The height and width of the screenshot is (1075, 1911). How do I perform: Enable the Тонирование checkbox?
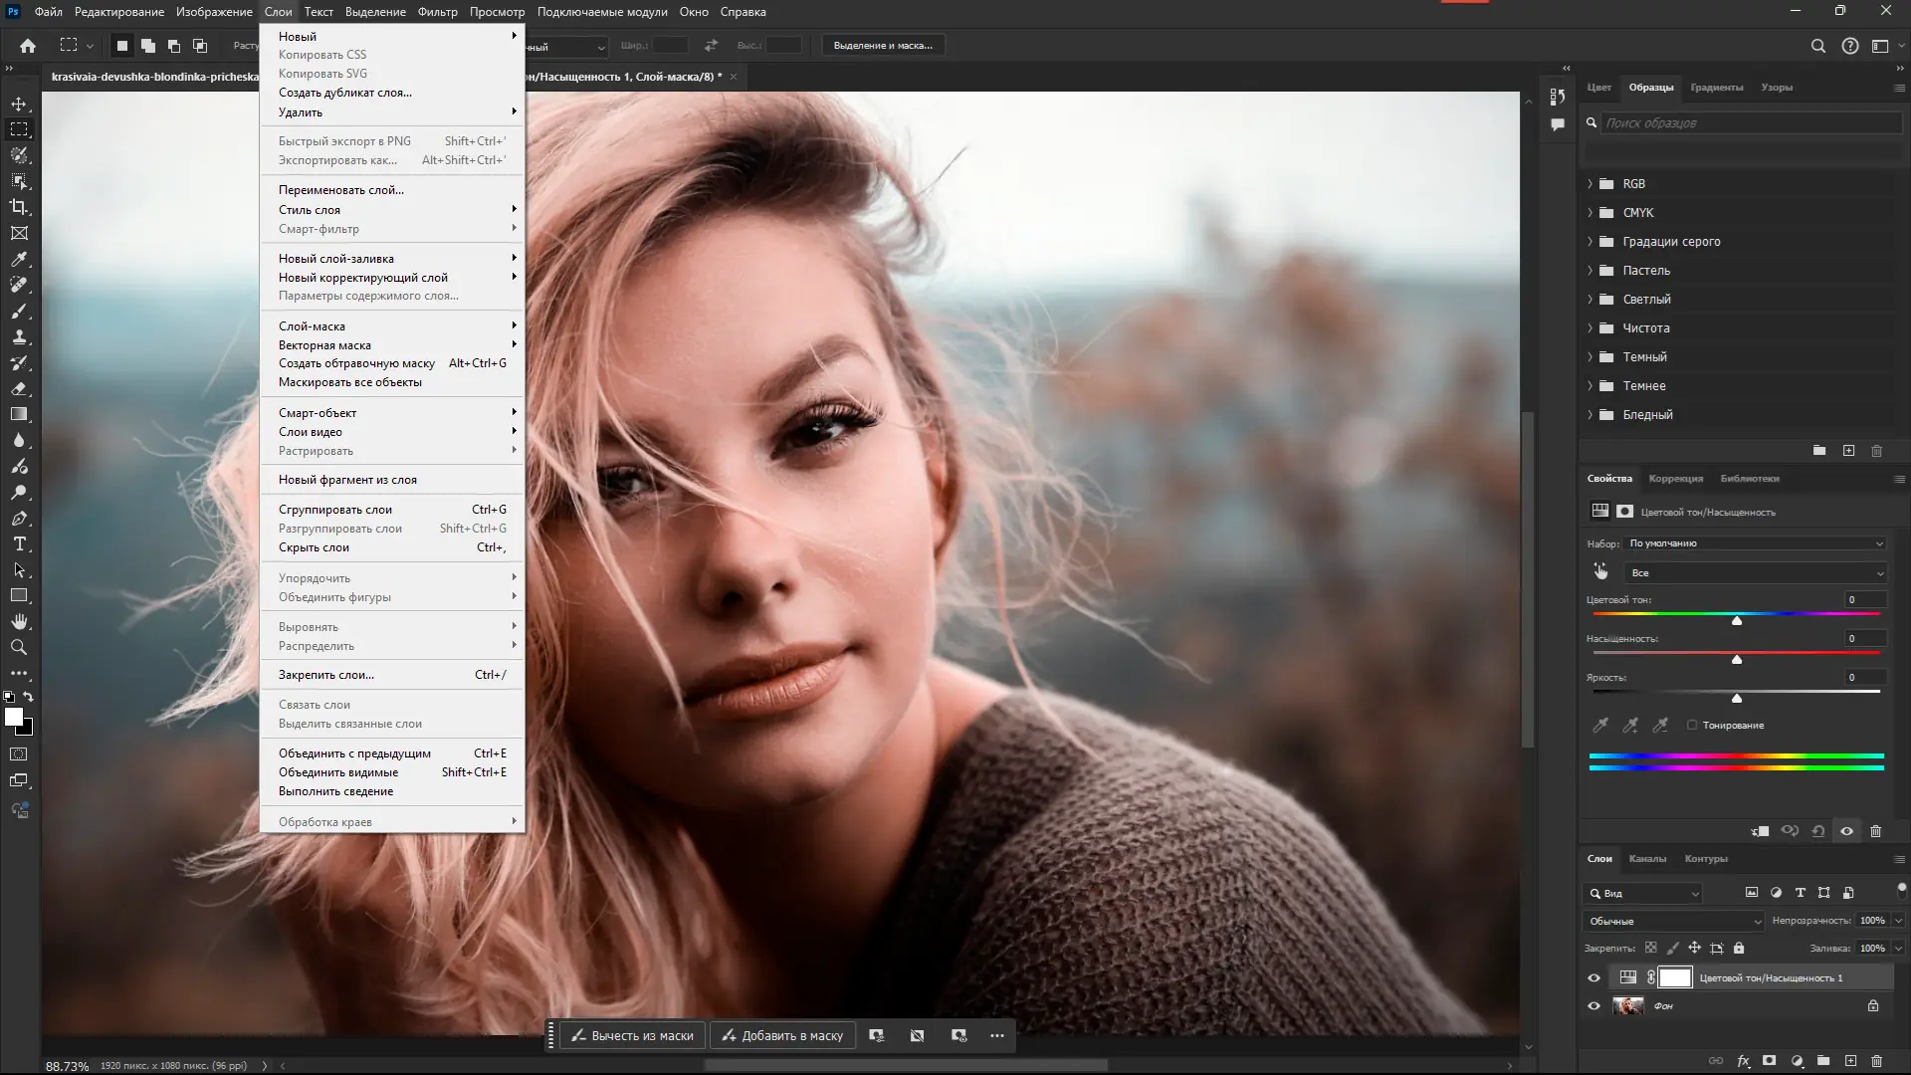(x=1692, y=725)
